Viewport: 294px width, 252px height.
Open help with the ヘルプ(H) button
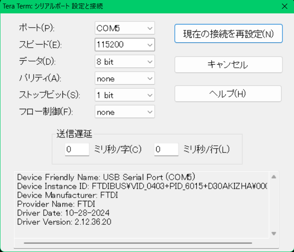228,94
